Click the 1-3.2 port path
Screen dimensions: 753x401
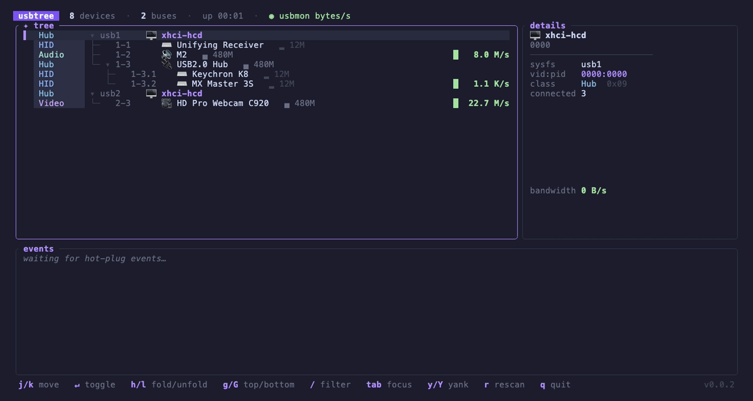(144, 84)
